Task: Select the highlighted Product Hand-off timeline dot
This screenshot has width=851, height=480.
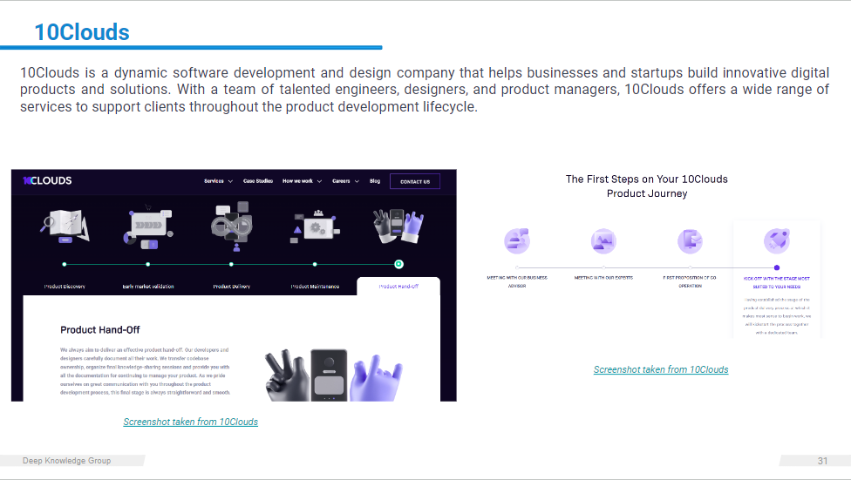Action: point(398,263)
